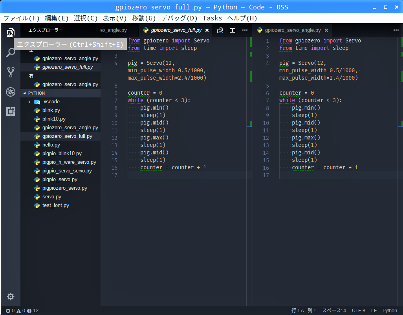The height and width of the screenshot is (315, 403).
Task: Open more actions menu of right editor group
Action: pos(396,30)
